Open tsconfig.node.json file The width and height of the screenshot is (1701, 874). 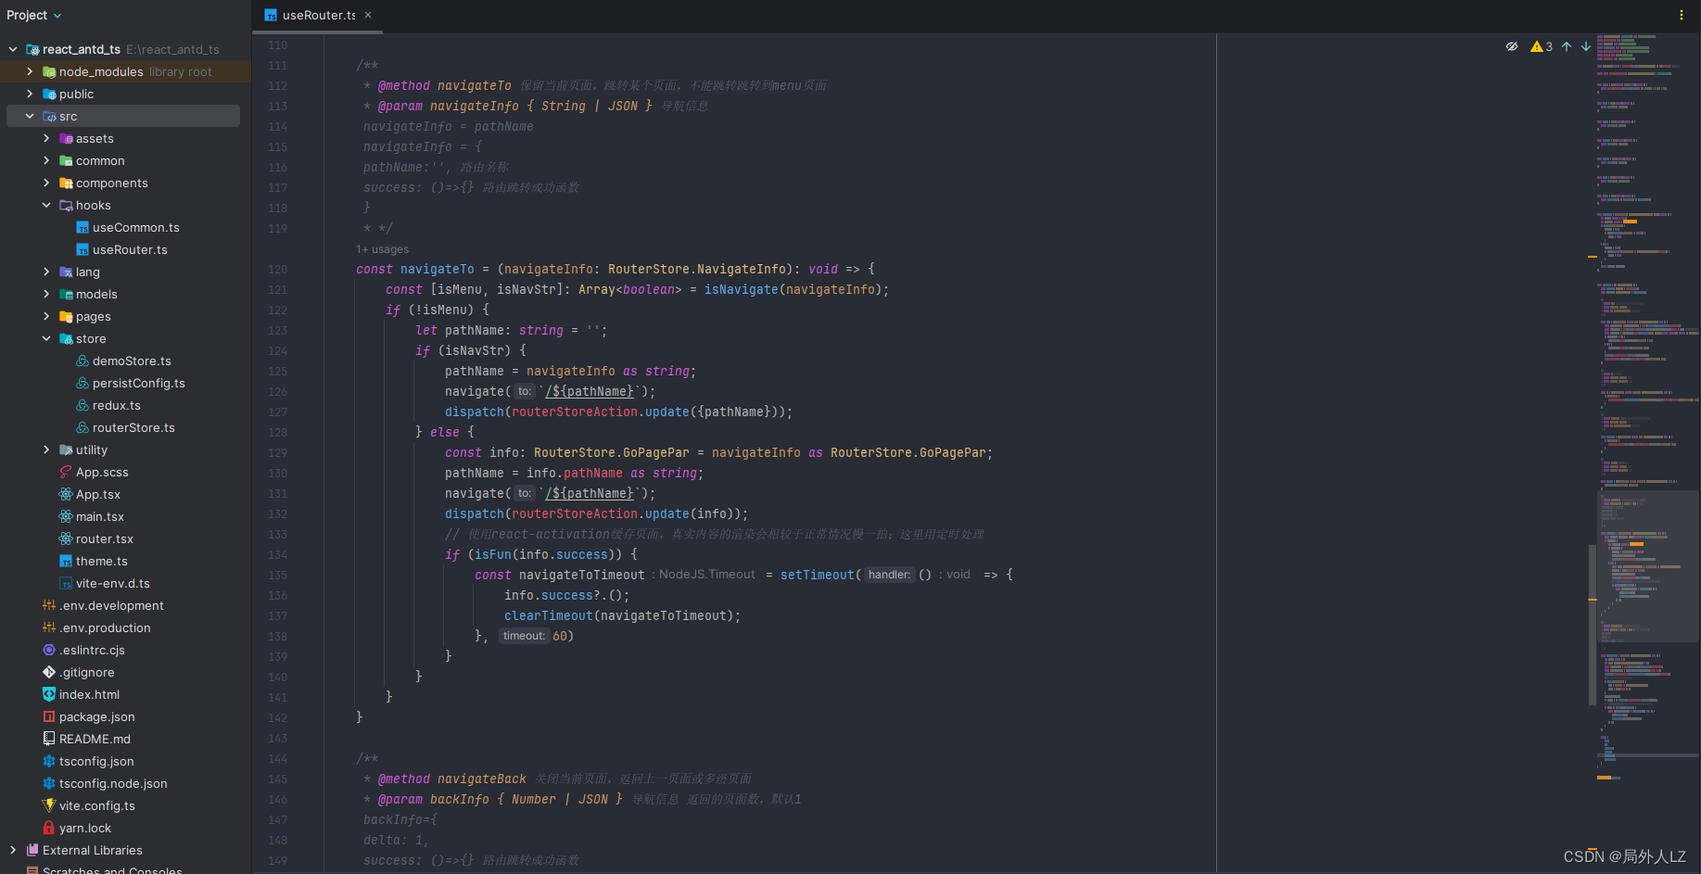pyautogui.click(x=113, y=783)
